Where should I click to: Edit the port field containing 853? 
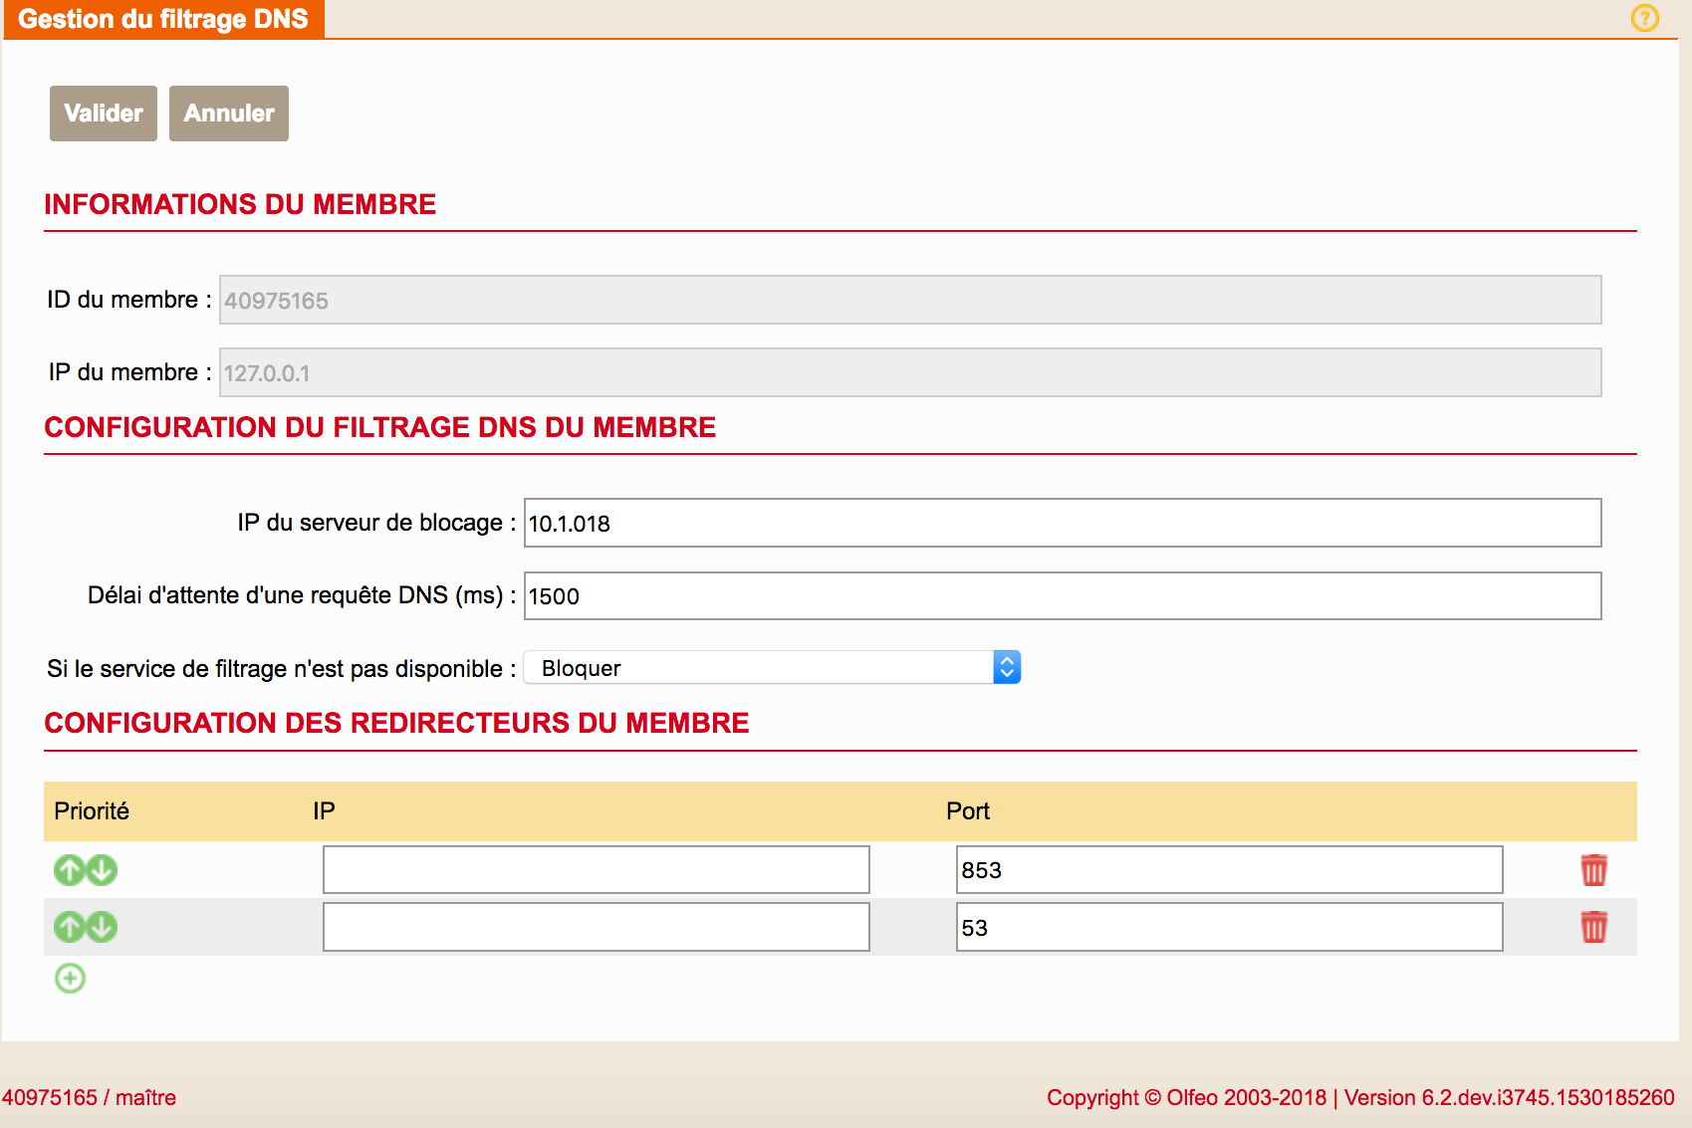(x=1229, y=870)
